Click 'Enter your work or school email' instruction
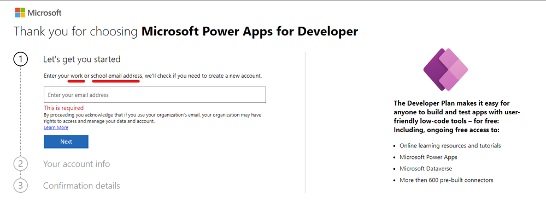 (152, 76)
